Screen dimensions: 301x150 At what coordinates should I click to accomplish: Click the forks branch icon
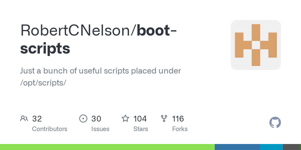(x=164, y=118)
